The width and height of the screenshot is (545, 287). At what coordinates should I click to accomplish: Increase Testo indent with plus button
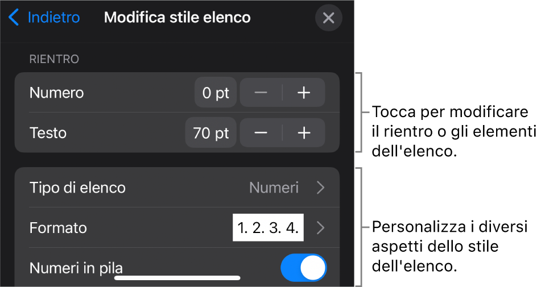304,133
